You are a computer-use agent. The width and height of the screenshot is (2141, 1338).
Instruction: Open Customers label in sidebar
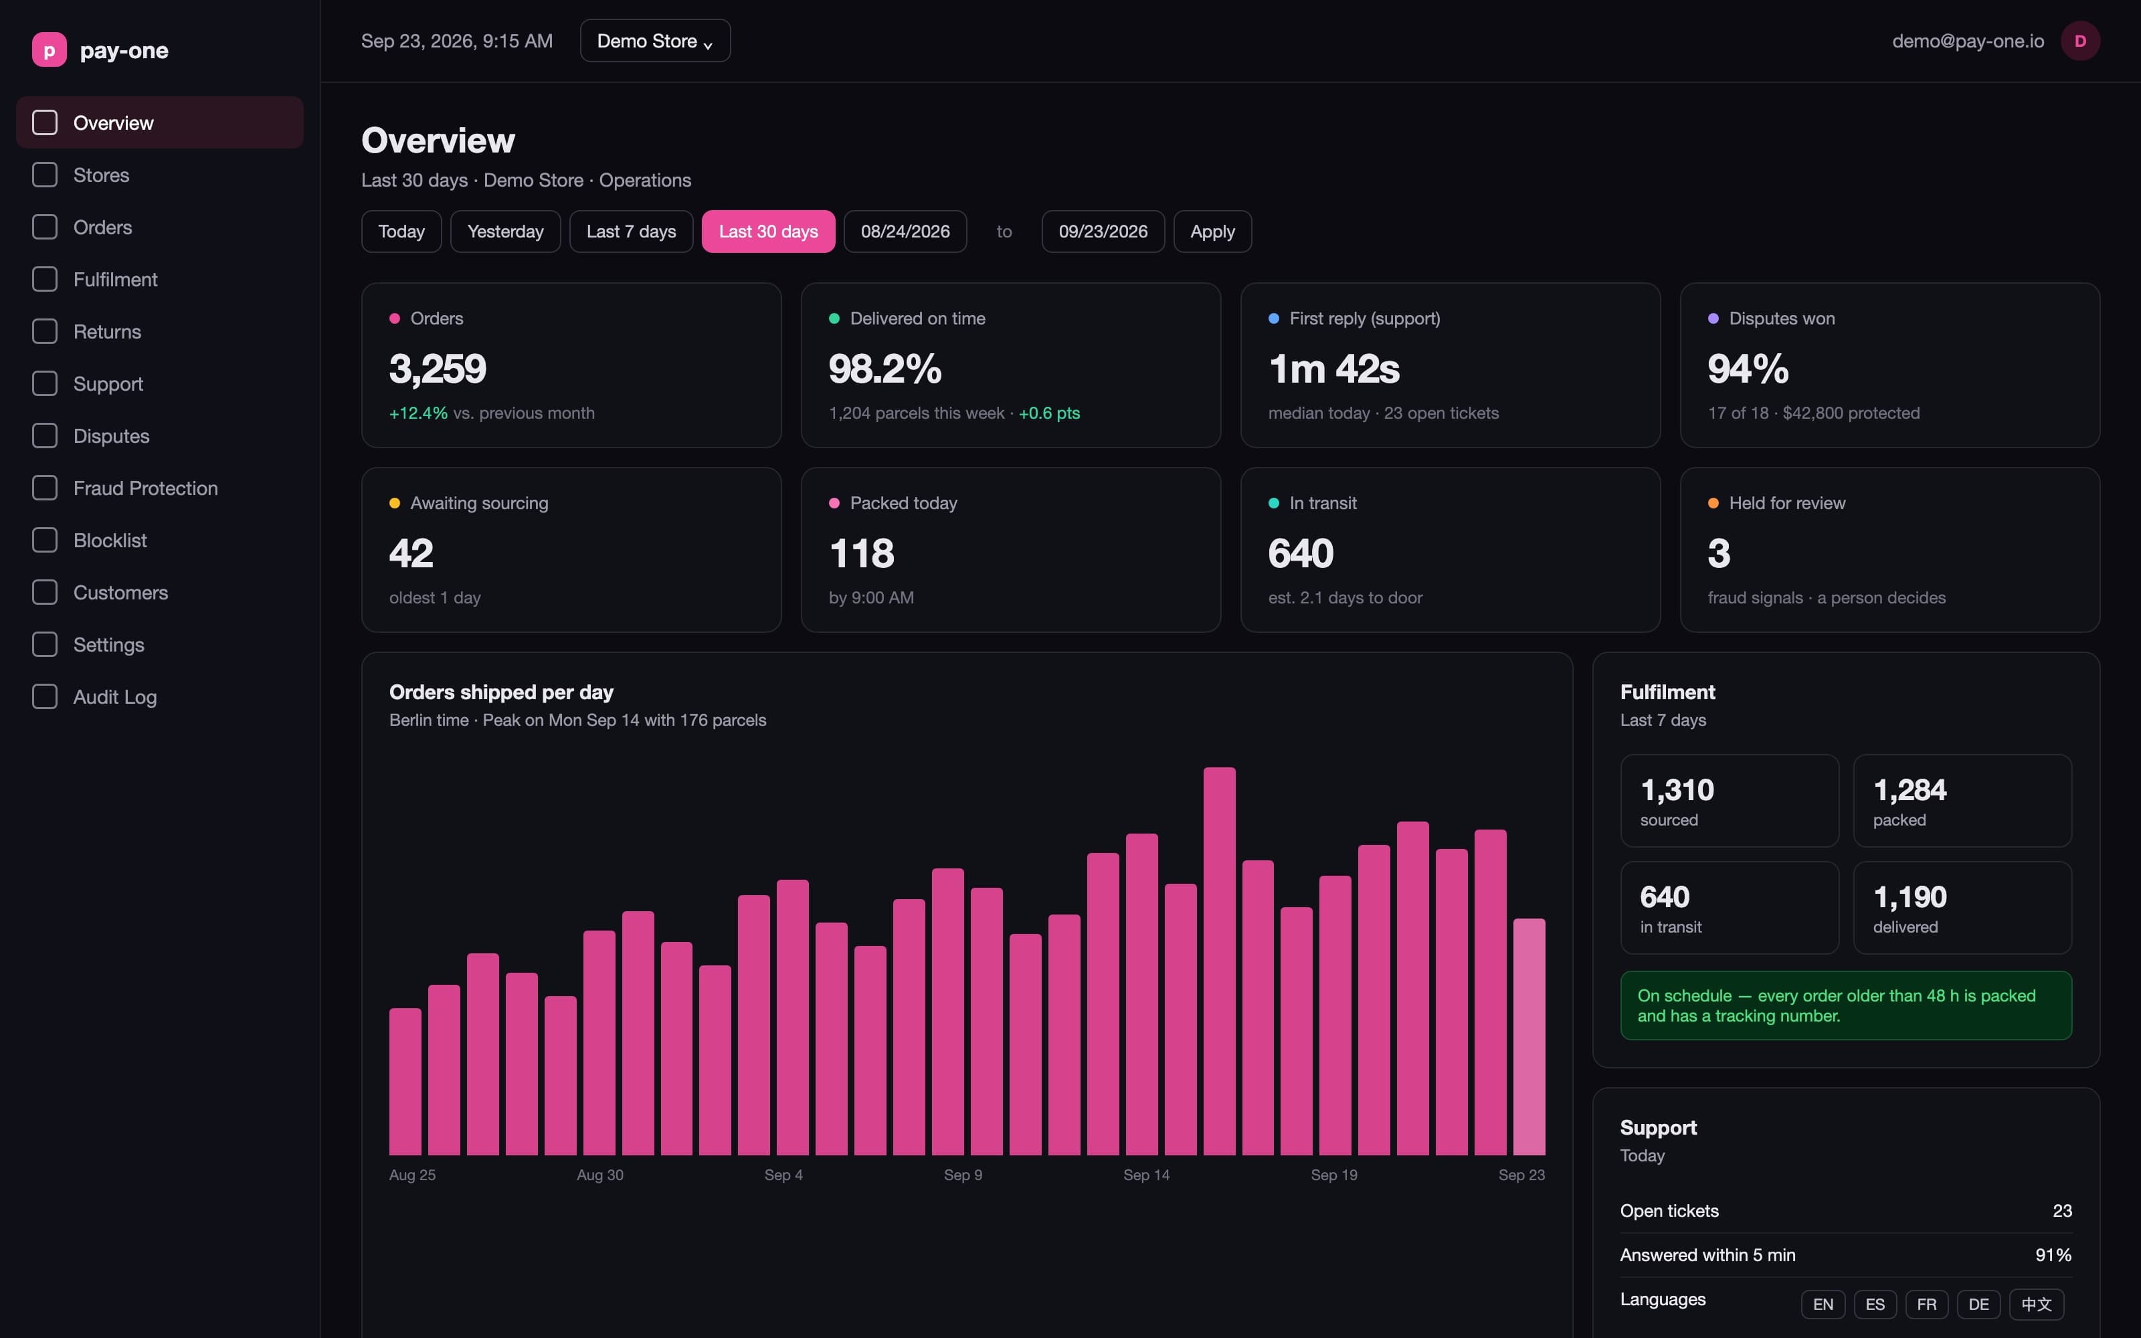(120, 593)
